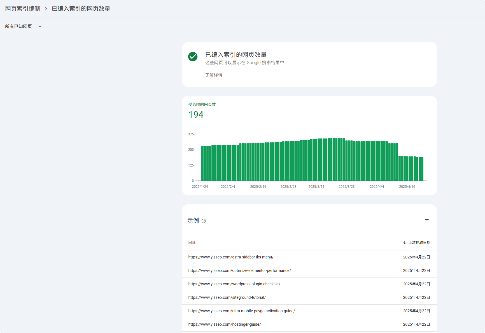Click the 已编入索引的网页数量 breadcrumb title
The width and height of the screenshot is (485, 333).
tap(81, 9)
